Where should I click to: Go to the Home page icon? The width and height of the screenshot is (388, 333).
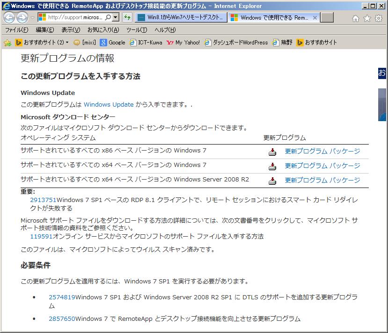pos(355,18)
